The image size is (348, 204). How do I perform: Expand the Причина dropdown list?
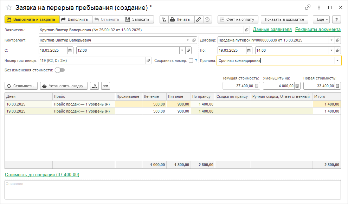point(337,60)
